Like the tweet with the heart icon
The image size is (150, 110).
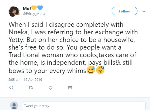pyautogui.click(x=51, y=88)
